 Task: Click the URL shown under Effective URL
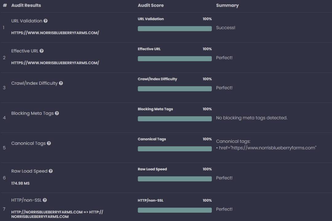point(55,63)
